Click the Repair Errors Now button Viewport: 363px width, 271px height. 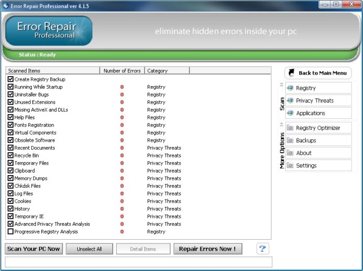pos(207,249)
